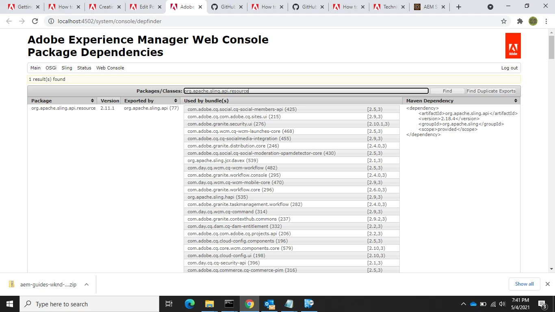
Task: Click Find Duplicate Exports button
Action: pos(491,91)
